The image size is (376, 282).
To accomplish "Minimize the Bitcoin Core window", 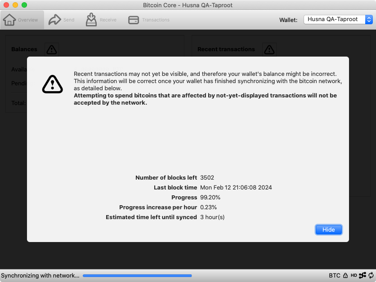I will (15, 5).
